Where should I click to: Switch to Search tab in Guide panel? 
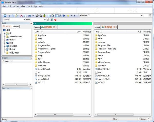pyautogui.click(x=16, y=27)
